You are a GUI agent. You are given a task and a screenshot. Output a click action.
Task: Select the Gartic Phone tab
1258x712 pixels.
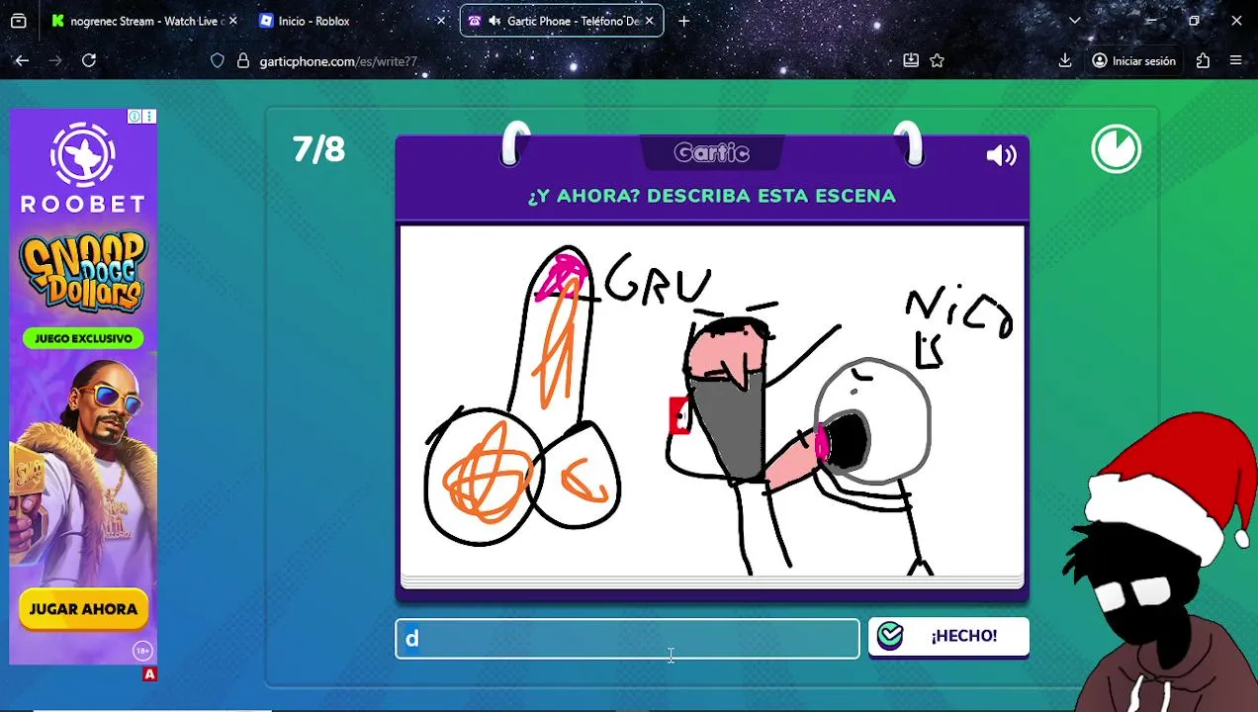[x=562, y=21]
